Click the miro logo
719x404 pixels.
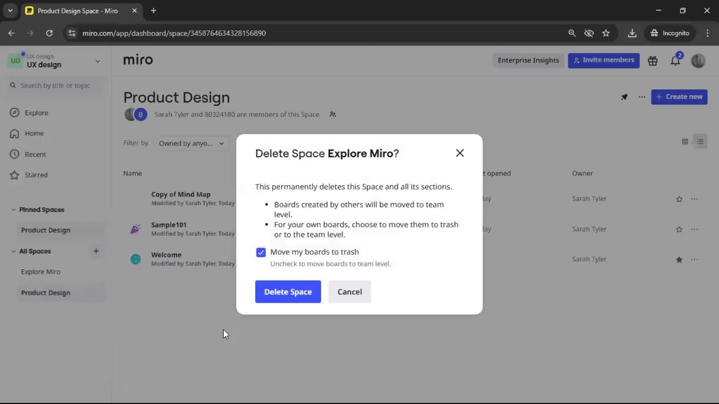tap(138, 60)
